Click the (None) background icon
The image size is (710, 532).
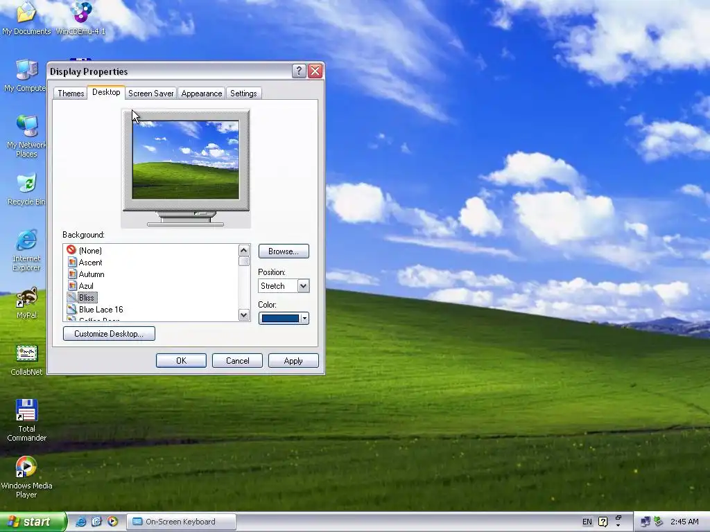click(x=71, y=249)
